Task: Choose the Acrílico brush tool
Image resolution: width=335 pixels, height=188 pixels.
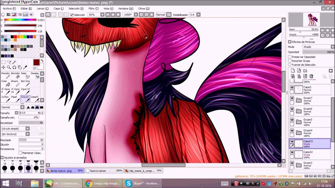Action: point(5,99)
